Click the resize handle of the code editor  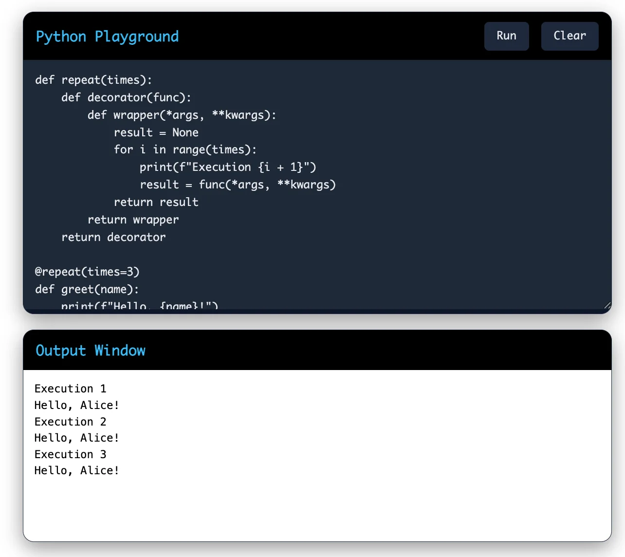(x=607, y=305)
